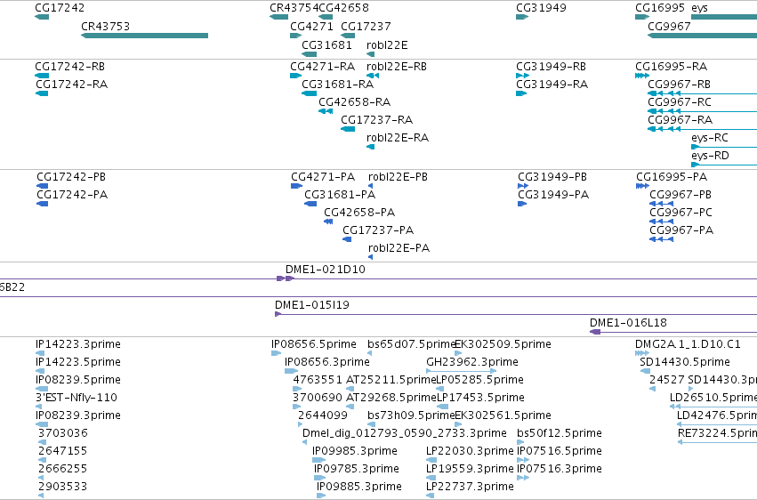Image resolution: width=757 pixels, height=500 pixels.
Task: Open protein CG31949-PB
Action: (x=552, y=177)
